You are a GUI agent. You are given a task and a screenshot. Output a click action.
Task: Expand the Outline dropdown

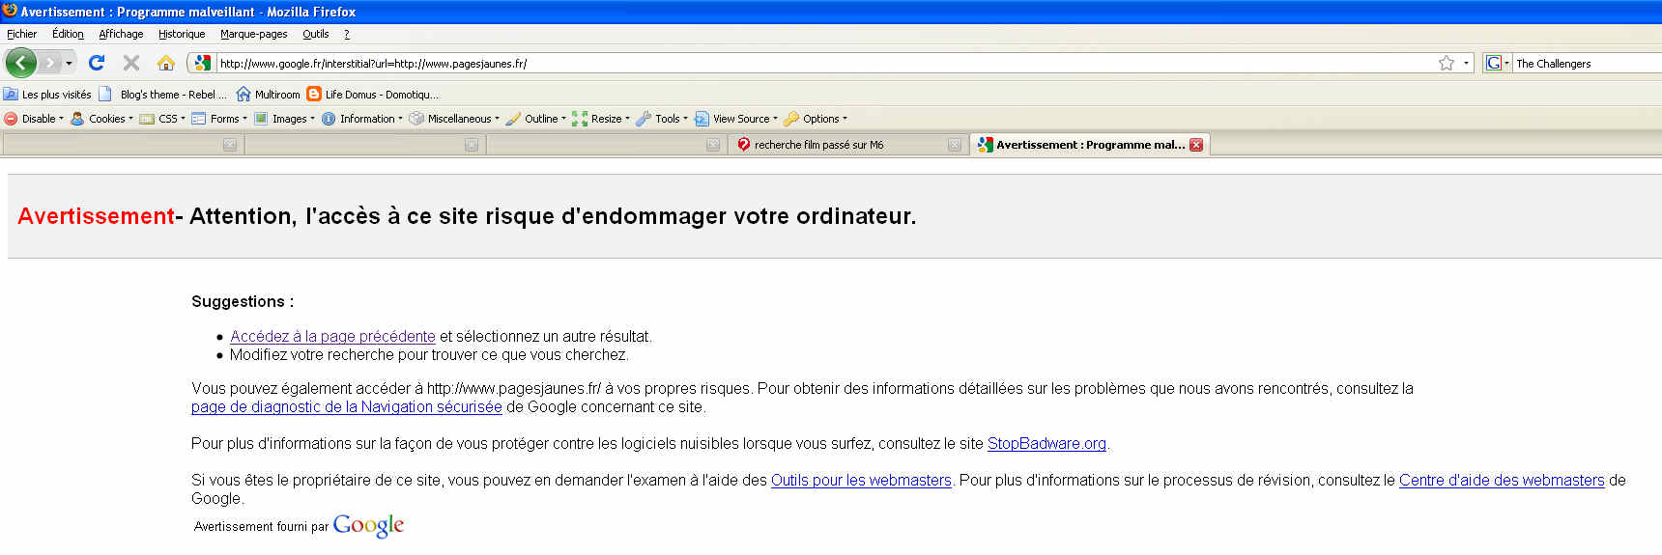[563, 119]
